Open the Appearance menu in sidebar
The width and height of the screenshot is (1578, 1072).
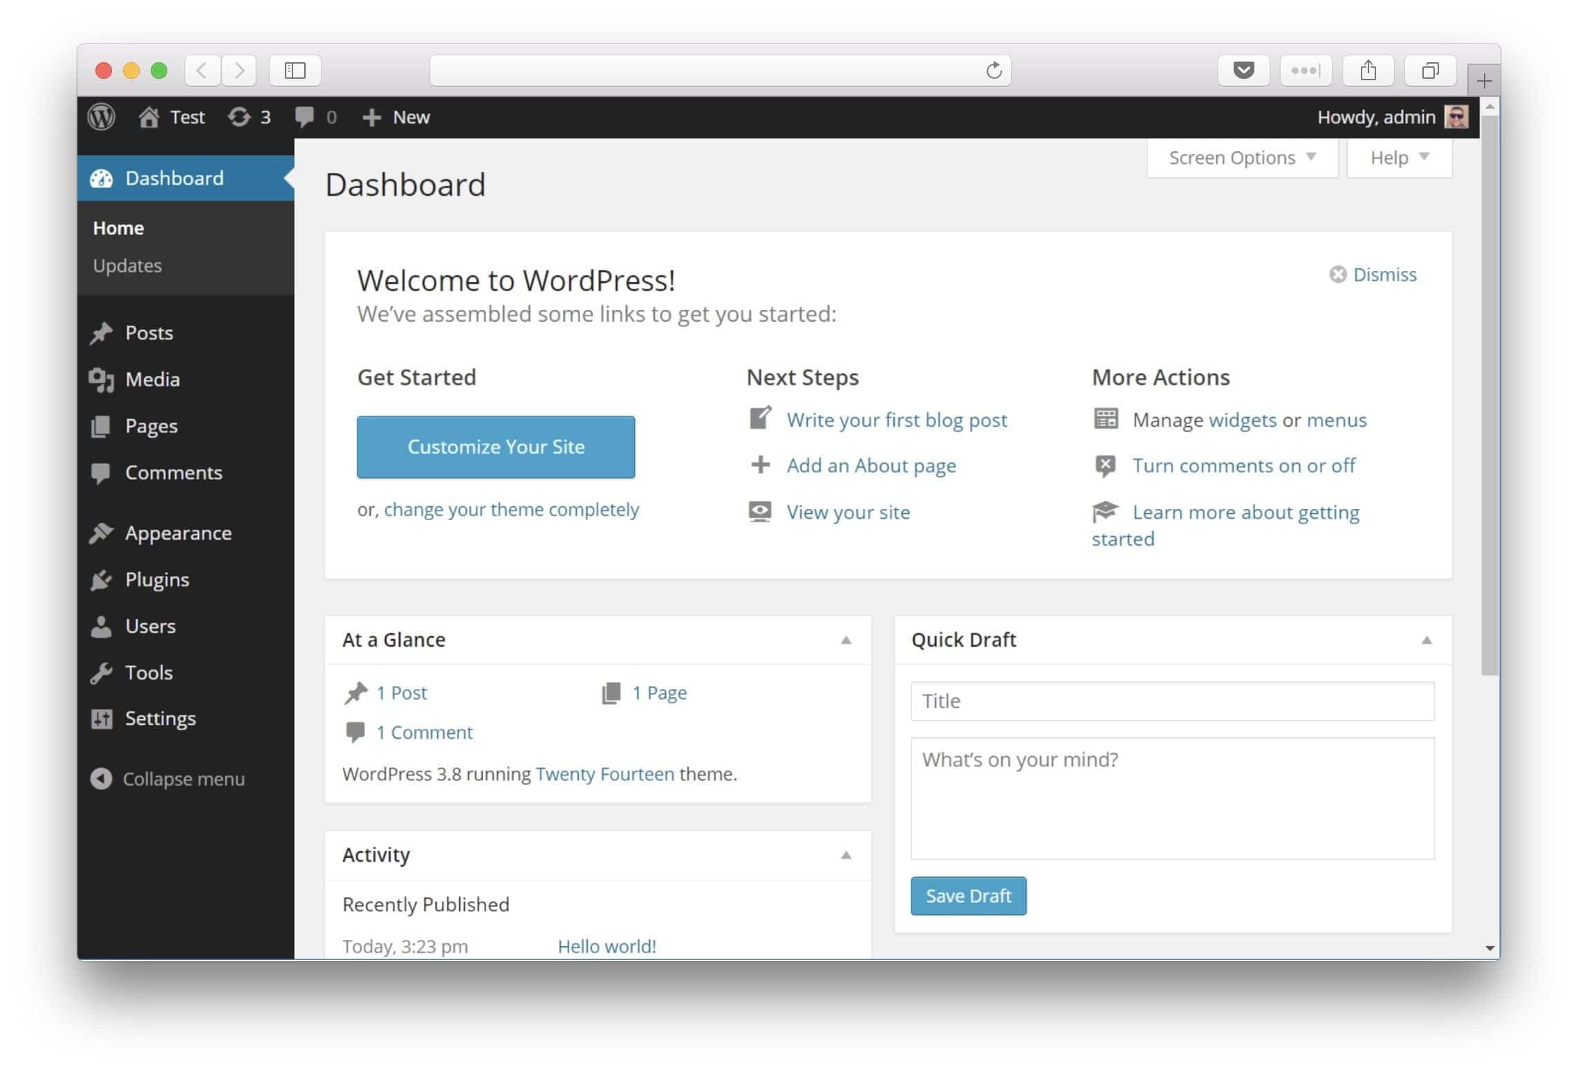pos(178,533)
